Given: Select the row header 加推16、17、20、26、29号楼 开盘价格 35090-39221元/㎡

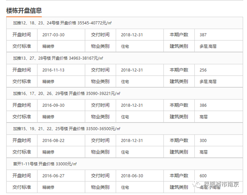Looking at the screenshot, I should tap(125, 93).
